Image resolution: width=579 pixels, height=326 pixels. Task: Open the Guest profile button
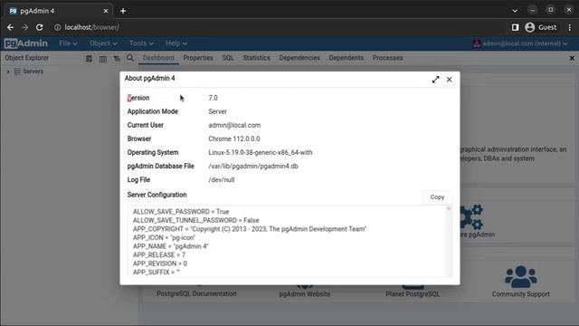(541, 27)
